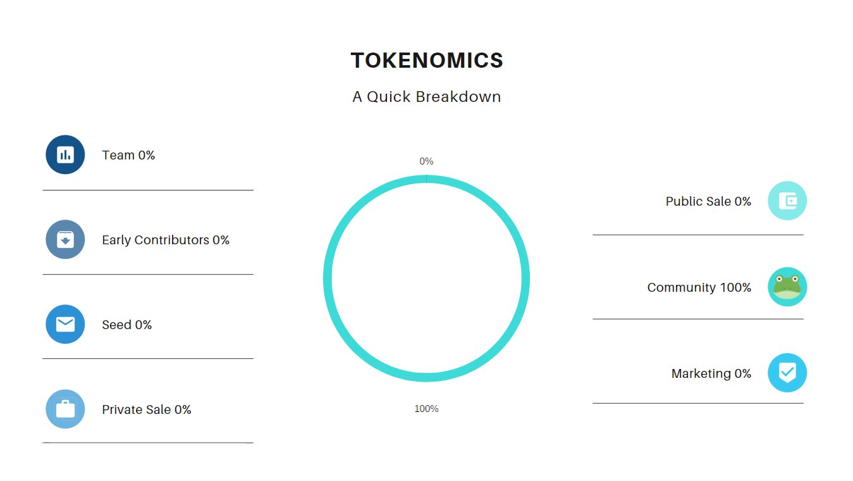This screenshot has width=853, height=481.
Task: Select the Team 0% label
Action: [x=128, y=155]
